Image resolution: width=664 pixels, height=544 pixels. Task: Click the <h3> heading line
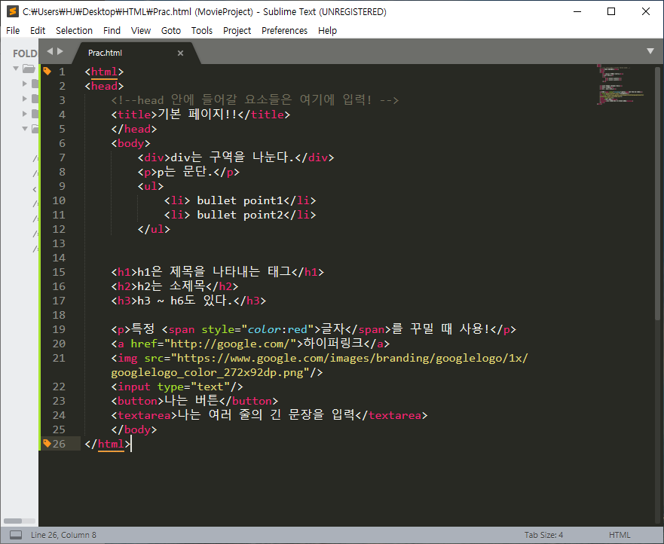[x=189, y=301]
